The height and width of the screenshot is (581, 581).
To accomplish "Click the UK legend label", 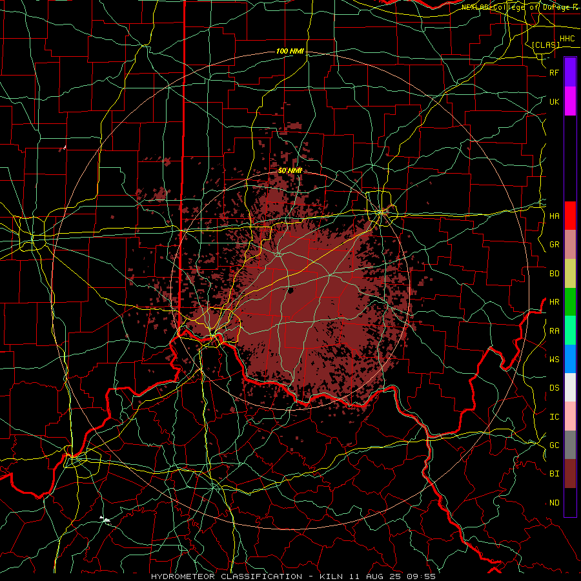I will pyautogui.click(x=554, y=101).
